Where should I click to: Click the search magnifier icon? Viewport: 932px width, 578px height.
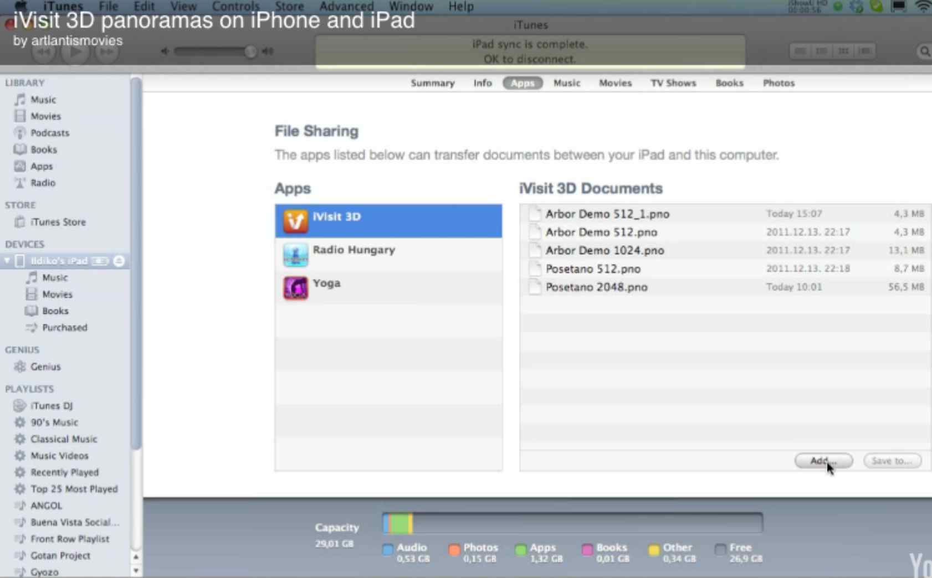tap(924, 51)
